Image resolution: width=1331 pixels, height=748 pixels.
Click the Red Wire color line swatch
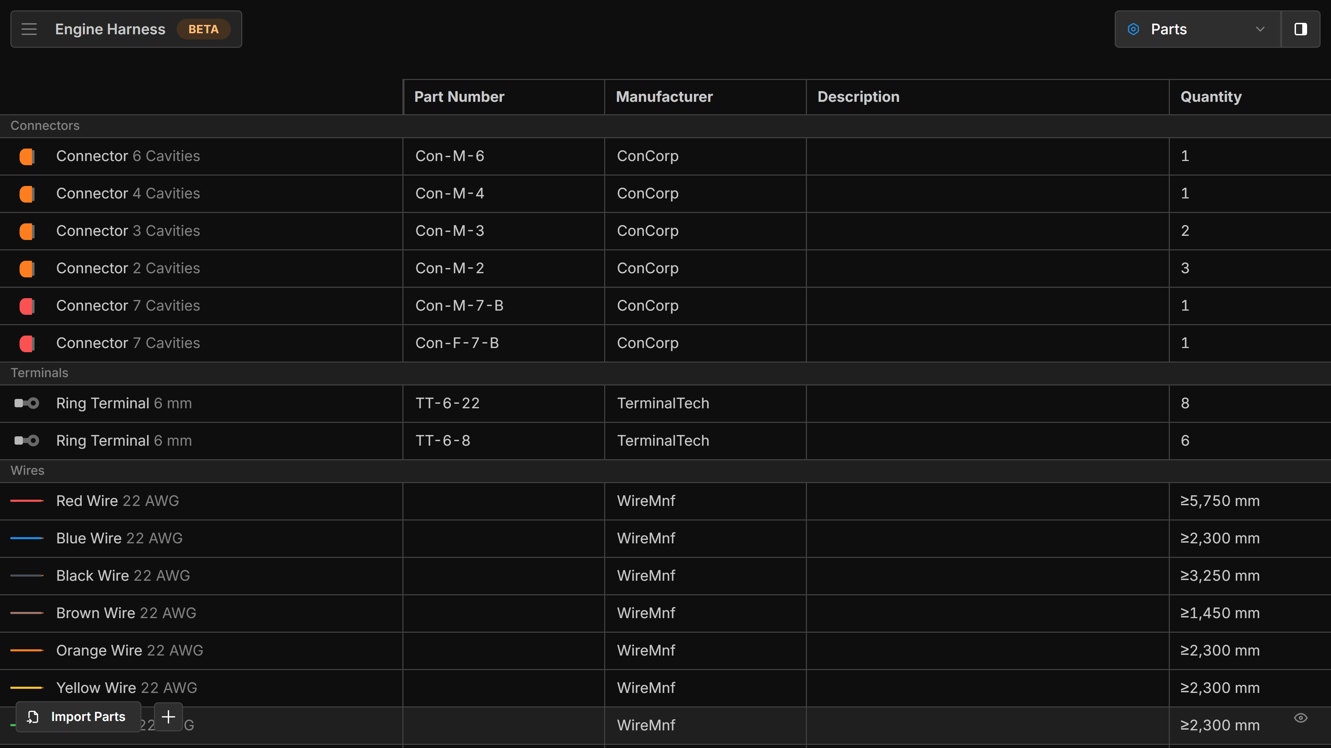click(27, 501)
